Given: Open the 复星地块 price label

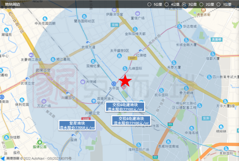Looking at the screenshot, I should [77, 125].
